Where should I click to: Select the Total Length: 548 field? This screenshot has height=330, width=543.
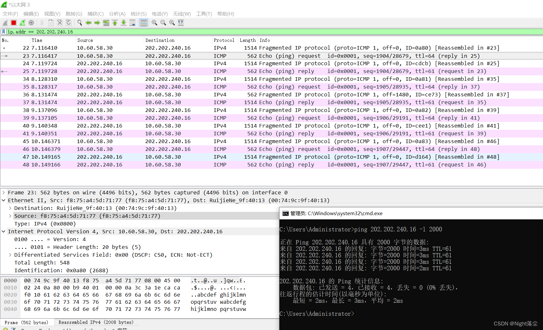pyautogui.click(x=42, y=263)
